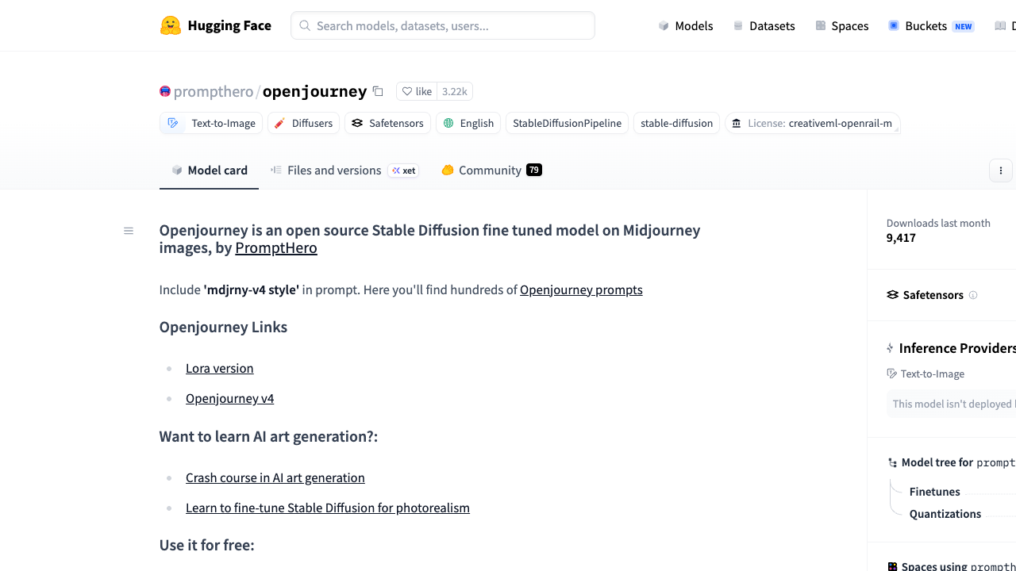Image resolution: width=1016 pixels, height=571 pixels.
Task: Click the Quantizations tree entry
Action: pyautogui.click(x=945, y=514)
